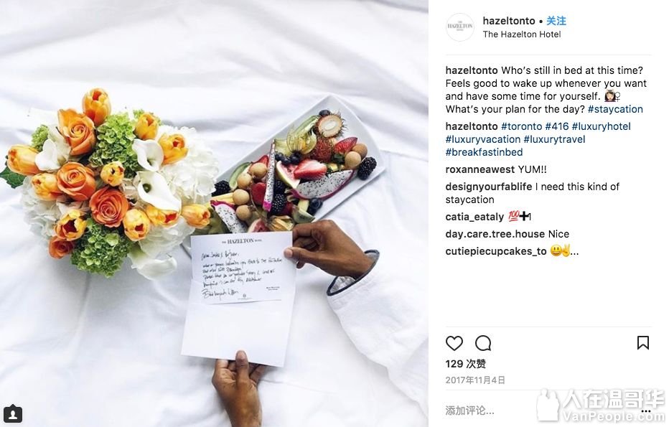View catia_eataly commenter profile
This screenshot has width=669, height=427.
click(474, 217)
